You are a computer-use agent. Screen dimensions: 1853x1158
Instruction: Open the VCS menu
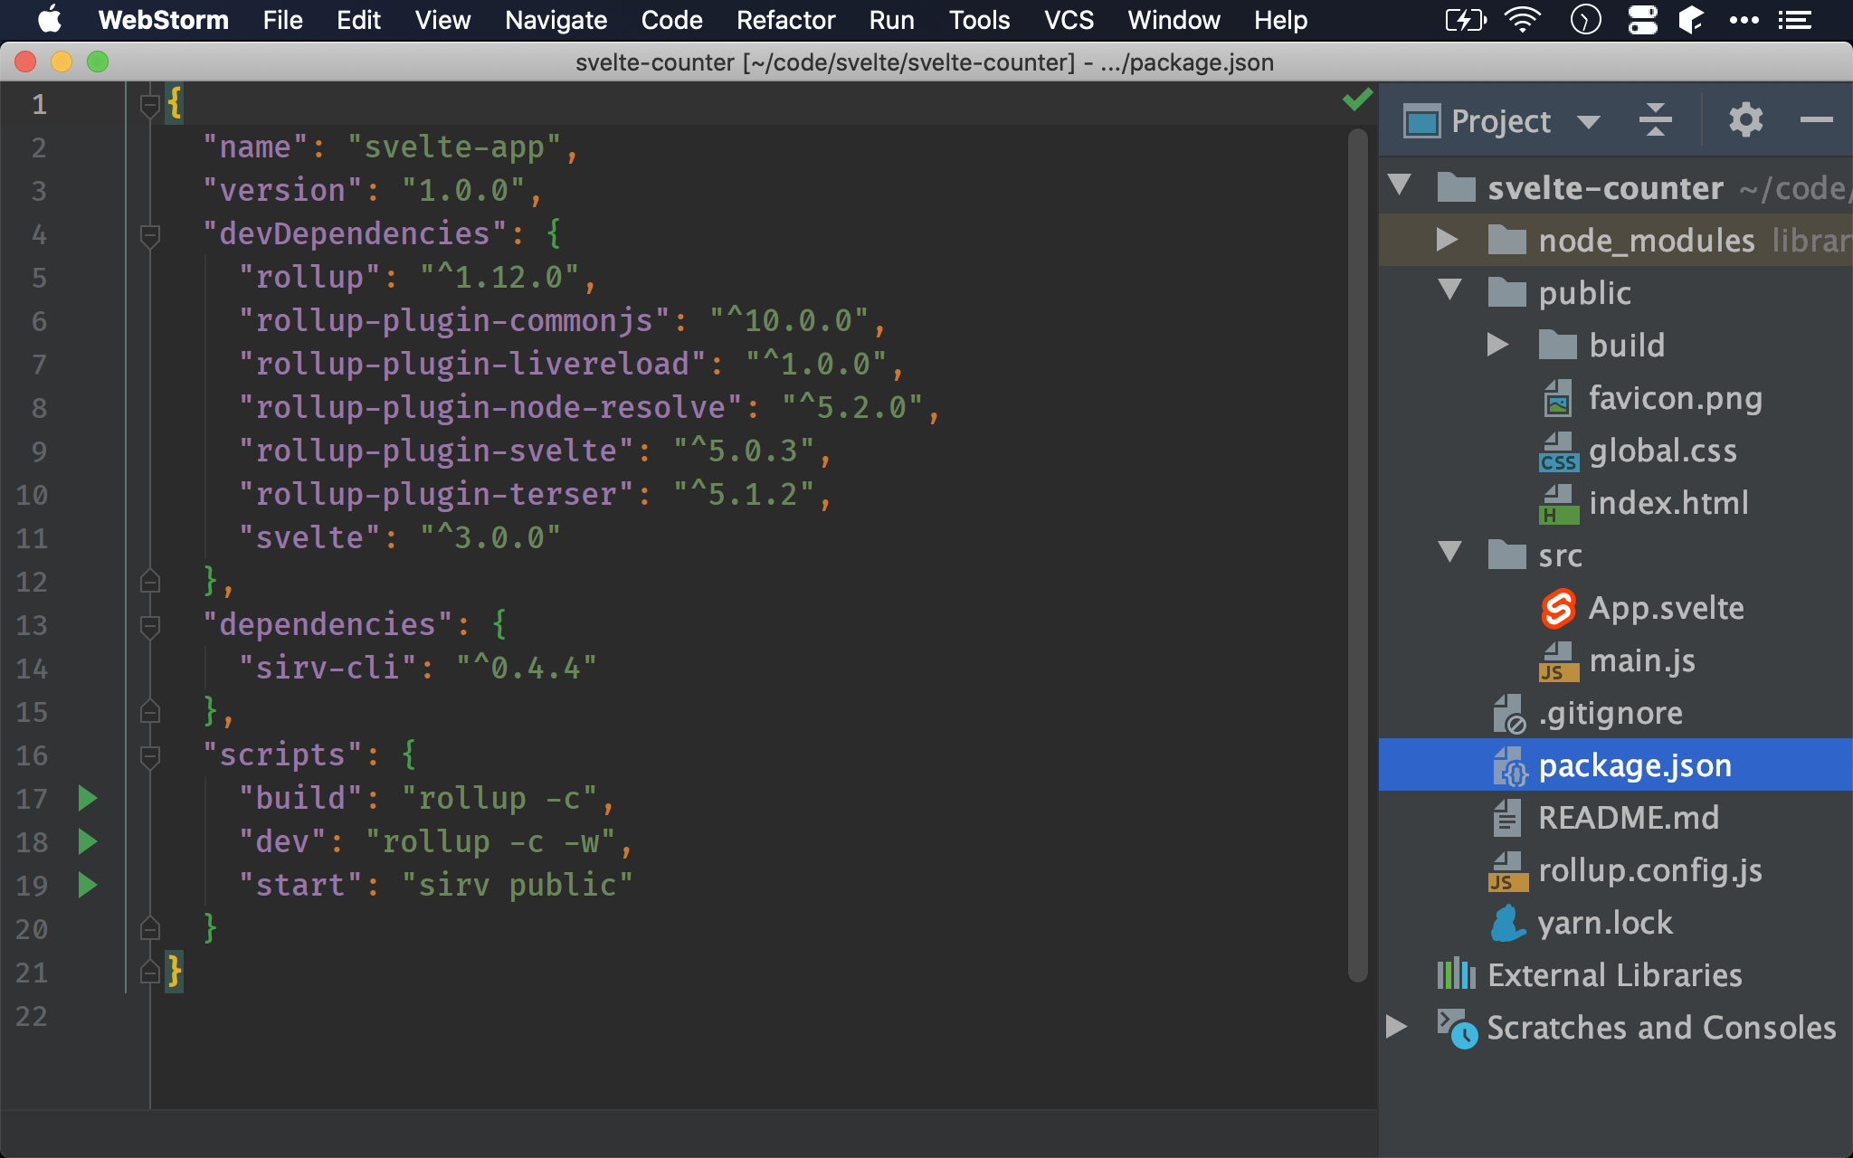(1069, 20)
